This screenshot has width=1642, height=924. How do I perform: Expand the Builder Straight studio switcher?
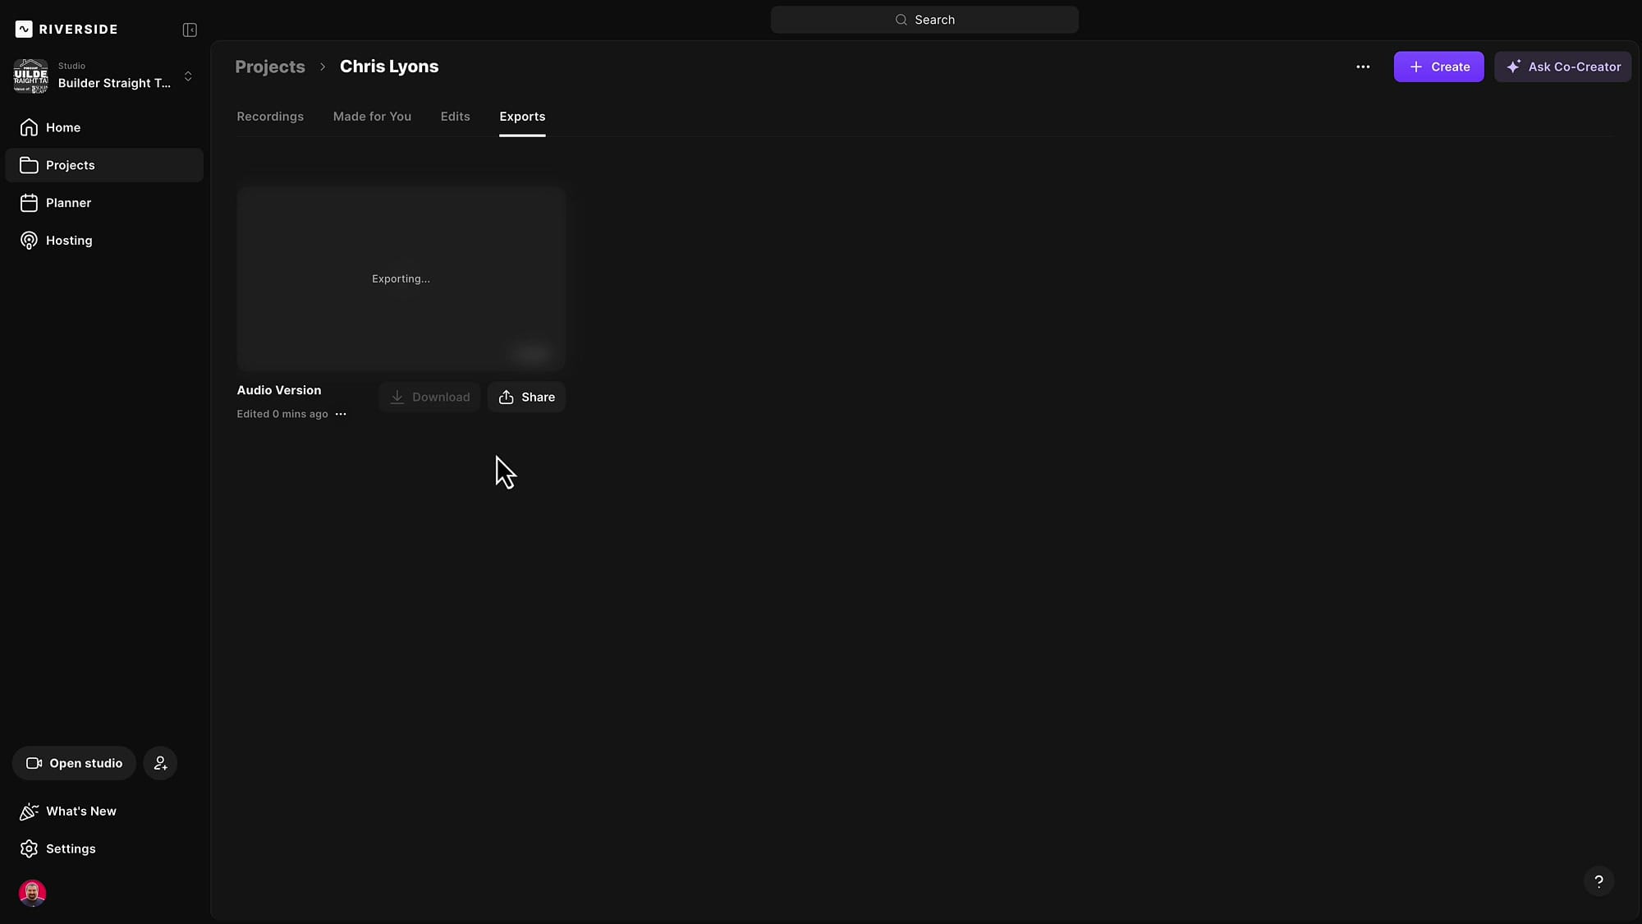(x=189, y=76)
